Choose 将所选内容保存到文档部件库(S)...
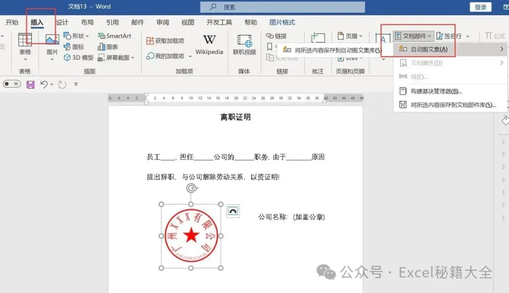Viewport: 509px width, 293px height. click(x=451, y=105)
